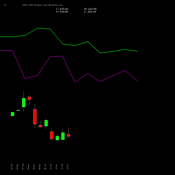
Task: Click the CE Options Chart title text
Action: click(x=42, y=5)
